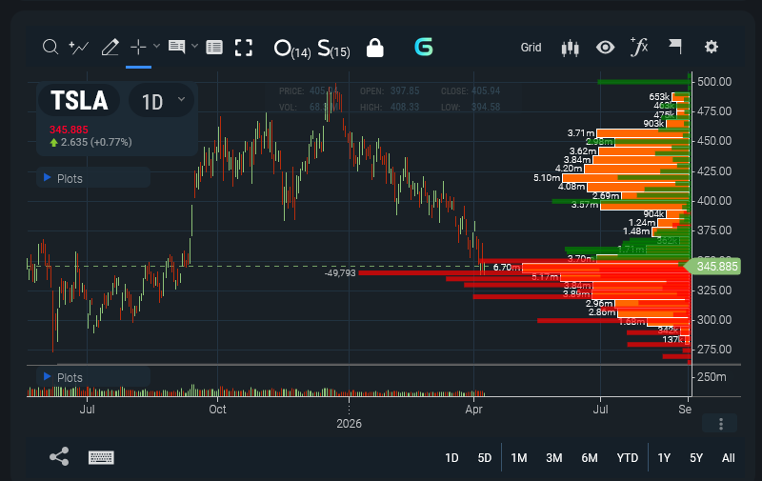Set range to YTD

(x=628, y=458)
